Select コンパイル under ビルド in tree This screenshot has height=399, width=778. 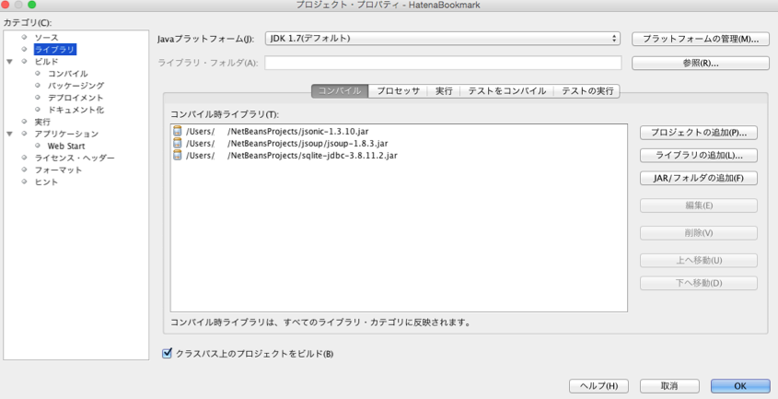[67, 74]
